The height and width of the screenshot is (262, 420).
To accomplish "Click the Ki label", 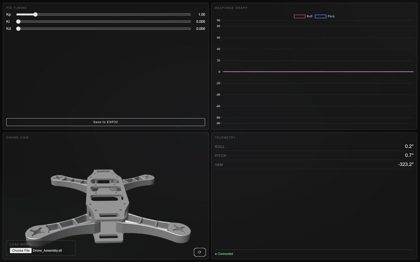I will tap(8, 21).
